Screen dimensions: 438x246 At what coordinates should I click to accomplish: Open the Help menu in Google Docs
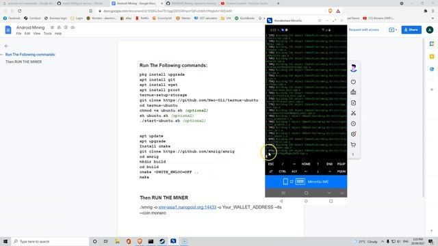[x=58, y=33]
